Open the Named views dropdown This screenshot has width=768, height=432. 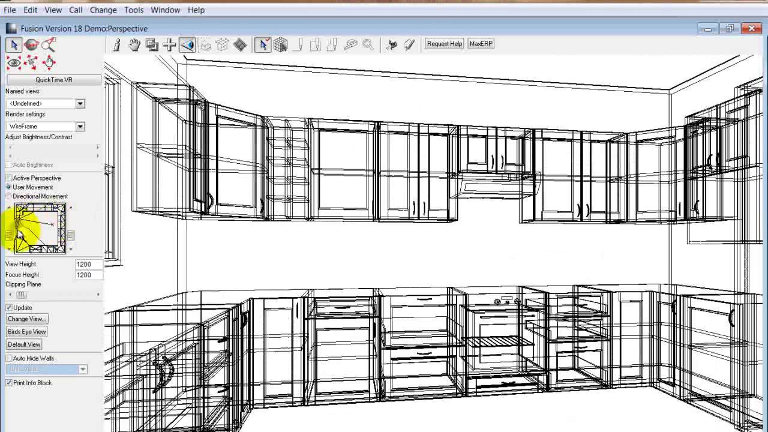tap(80, 104)
